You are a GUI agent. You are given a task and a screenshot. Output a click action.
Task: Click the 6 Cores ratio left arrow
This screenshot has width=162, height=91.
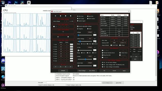tap(71, 56)
